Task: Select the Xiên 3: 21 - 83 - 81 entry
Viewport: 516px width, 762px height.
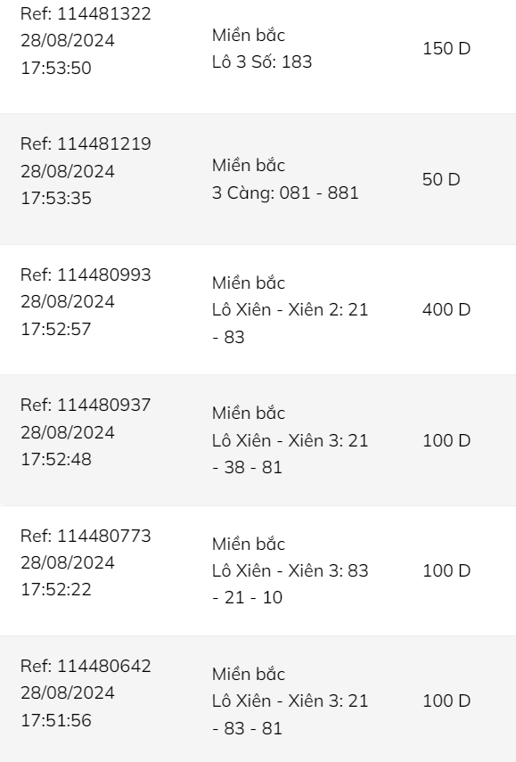Action: pos(290,715)
